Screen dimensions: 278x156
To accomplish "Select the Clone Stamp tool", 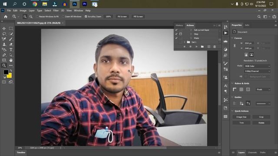I will [4, 44].
